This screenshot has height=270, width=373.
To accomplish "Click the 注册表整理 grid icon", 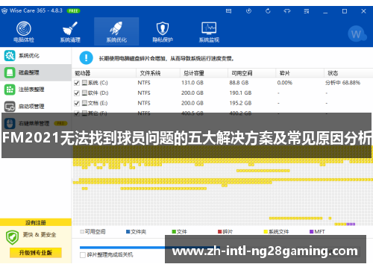I will pos(10,90).
